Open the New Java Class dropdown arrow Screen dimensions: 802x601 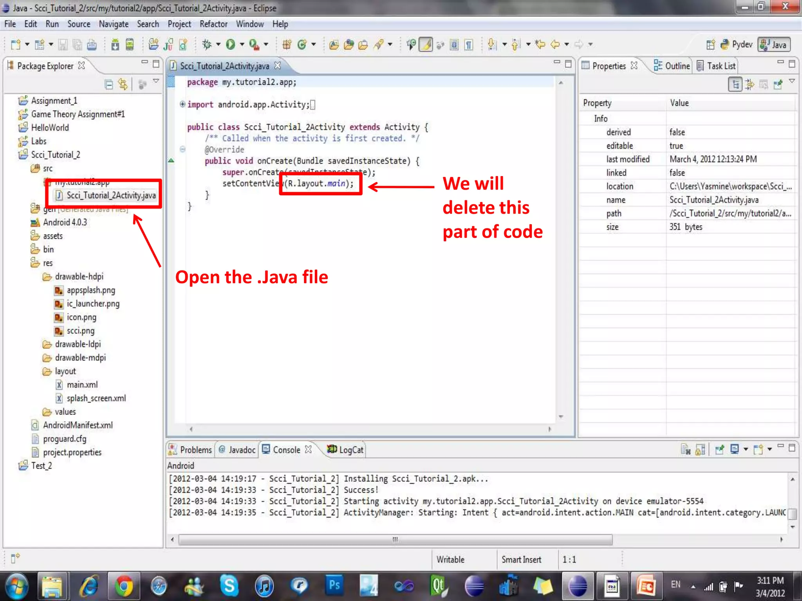[313, 45]
